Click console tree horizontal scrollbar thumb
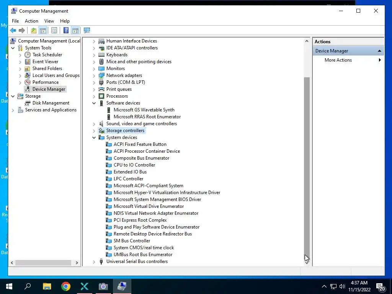Screen dimensions: 392x294 click(x=43, y=263)
